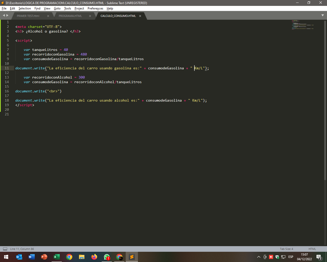This screenshot has width=327, height=262.
Task: Close the PRIMER TEST.html tab
Action: point(48,16)
